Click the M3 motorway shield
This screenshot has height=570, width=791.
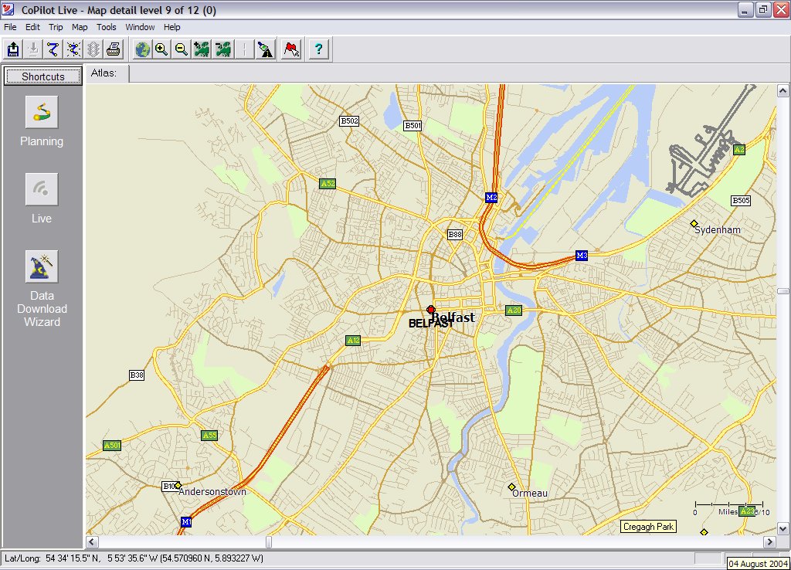click(582, 255)
